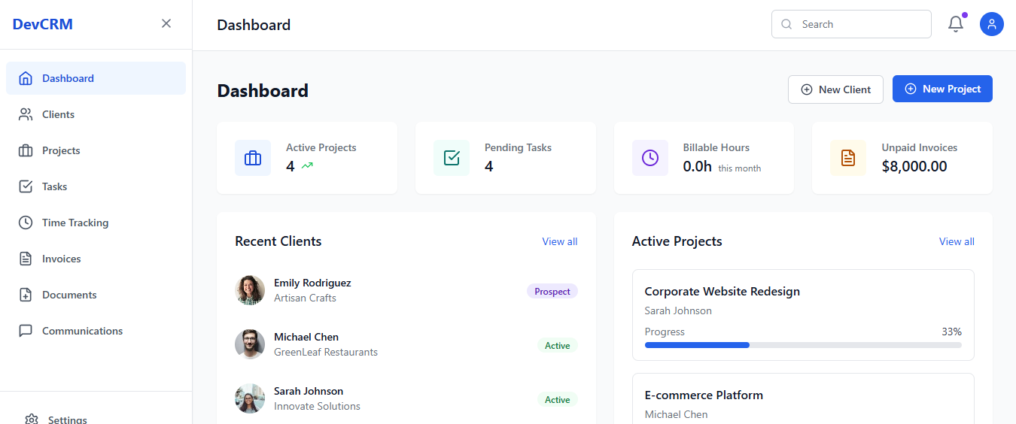The width and height of the screenshot is (1016, 424).
Task: Click the Prospect status badge
Action: click(552, 291)
